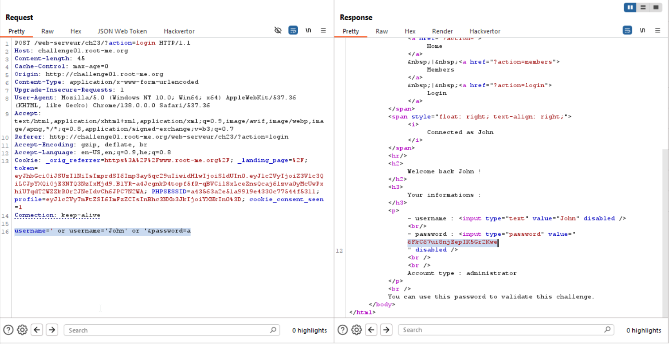The height and width of the screenshot is (344, 669).
Task: Go to next match in Response search
Action: pyautogui.click(x=386, y=330)
